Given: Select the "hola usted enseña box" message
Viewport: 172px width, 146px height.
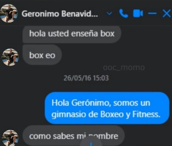Looking at the screenshot, I should [x=72, y=34].
